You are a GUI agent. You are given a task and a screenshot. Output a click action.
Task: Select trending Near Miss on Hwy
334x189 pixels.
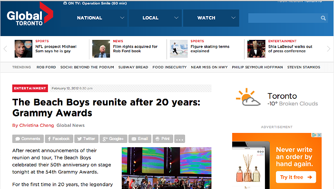pos(209,67)
